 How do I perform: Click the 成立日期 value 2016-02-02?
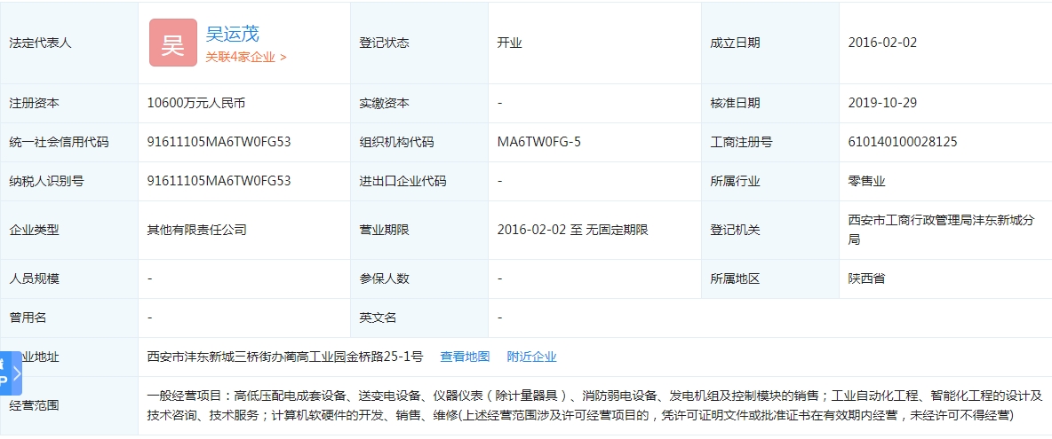click(882, 43)
